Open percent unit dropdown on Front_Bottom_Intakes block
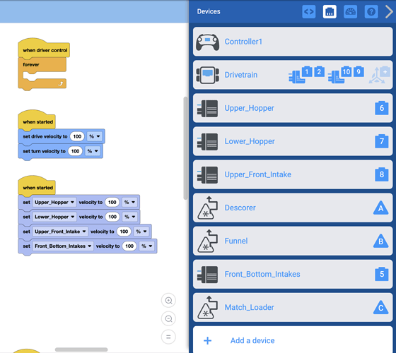Screen dimensions: 396x353 [147, 246]
